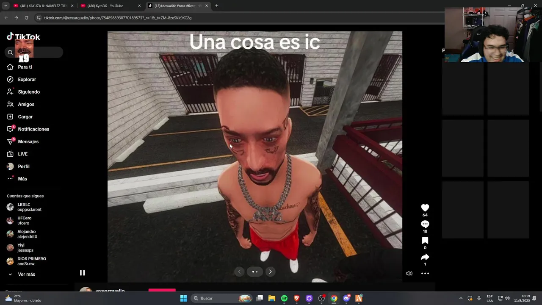This screenshot has width=542, height=305.
Task: Open the weather widget 21°C
Action: pyautogui.click(x=23, y=298)
